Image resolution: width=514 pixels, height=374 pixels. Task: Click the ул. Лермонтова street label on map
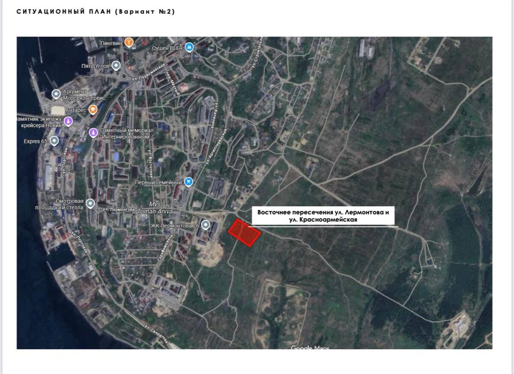coord(120,209)
